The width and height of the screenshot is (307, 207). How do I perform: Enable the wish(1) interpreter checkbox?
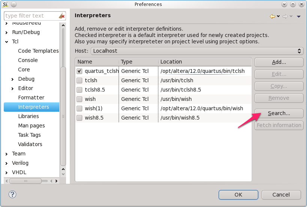(x=79, y=108)
